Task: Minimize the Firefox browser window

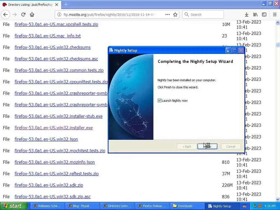Action: pyautogui.click(x=264, y=3)
